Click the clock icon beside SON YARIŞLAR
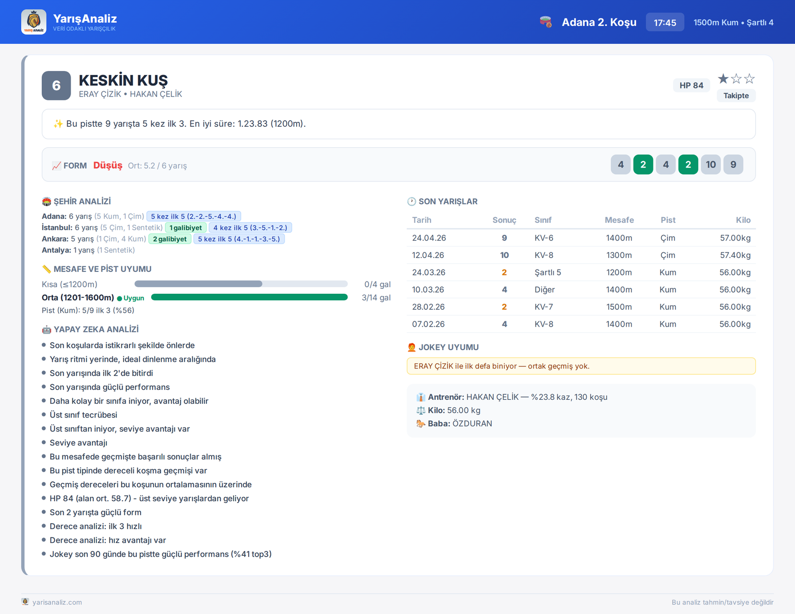795x614 pixels. 411,201
